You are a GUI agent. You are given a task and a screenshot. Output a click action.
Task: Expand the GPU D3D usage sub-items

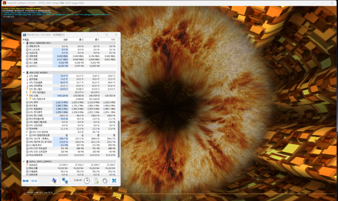click(27, 132)
